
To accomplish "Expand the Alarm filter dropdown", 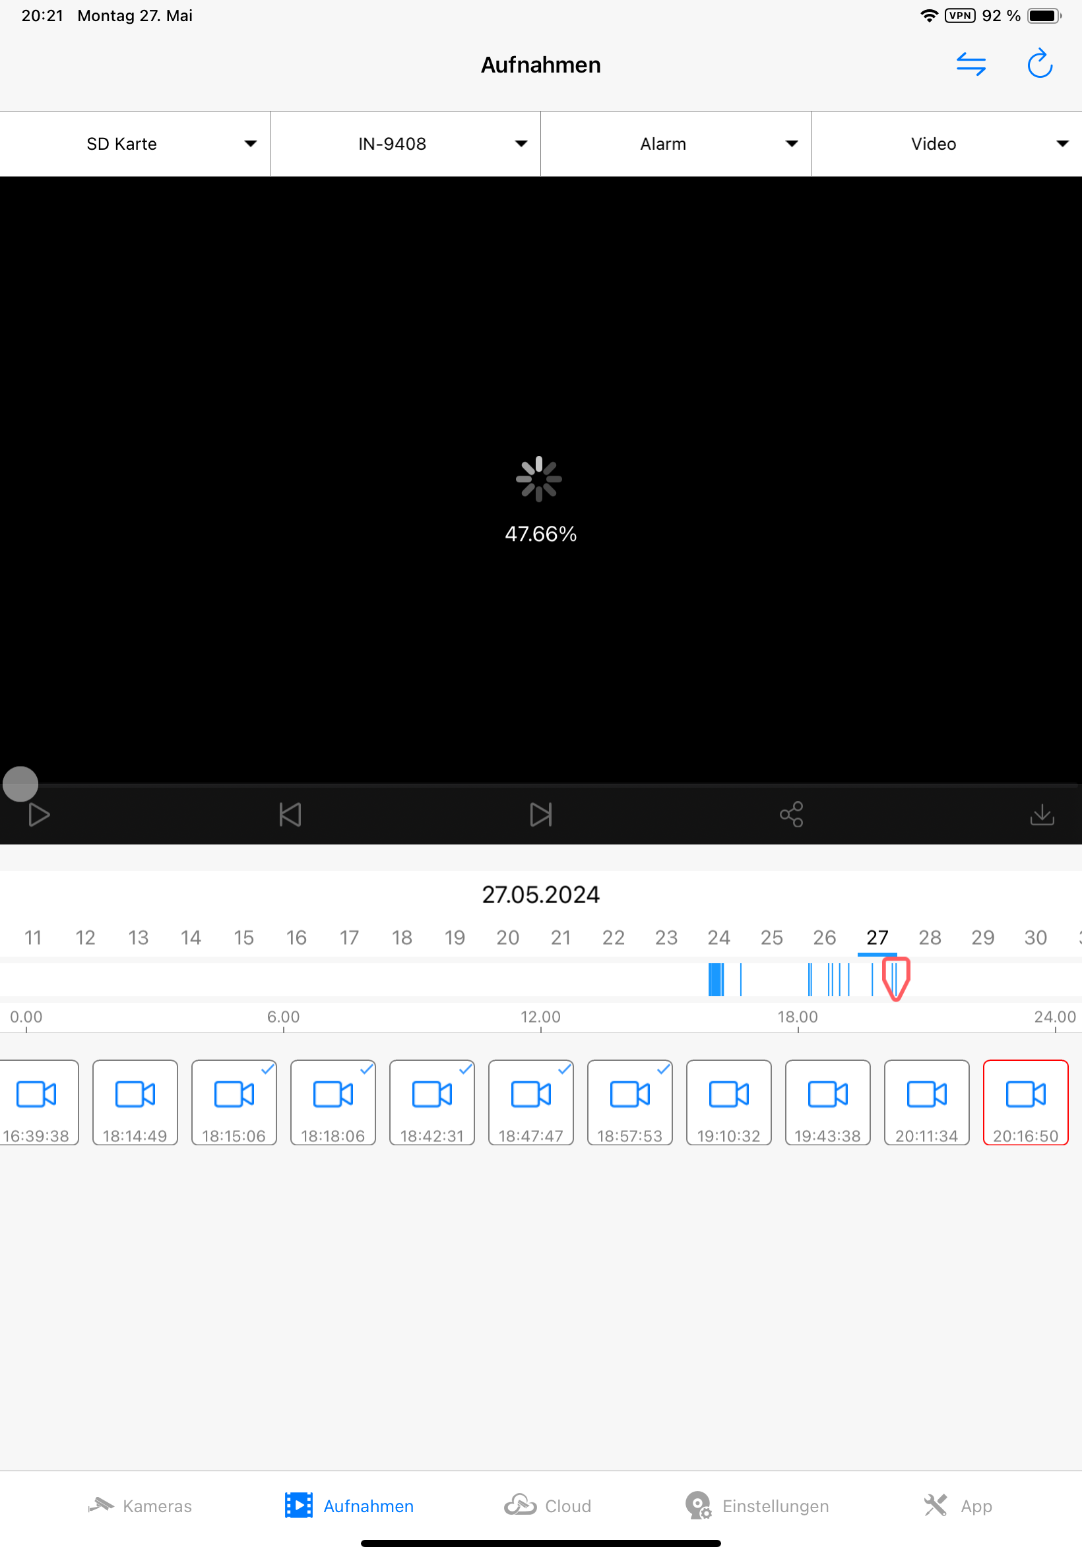I will 676,144.
